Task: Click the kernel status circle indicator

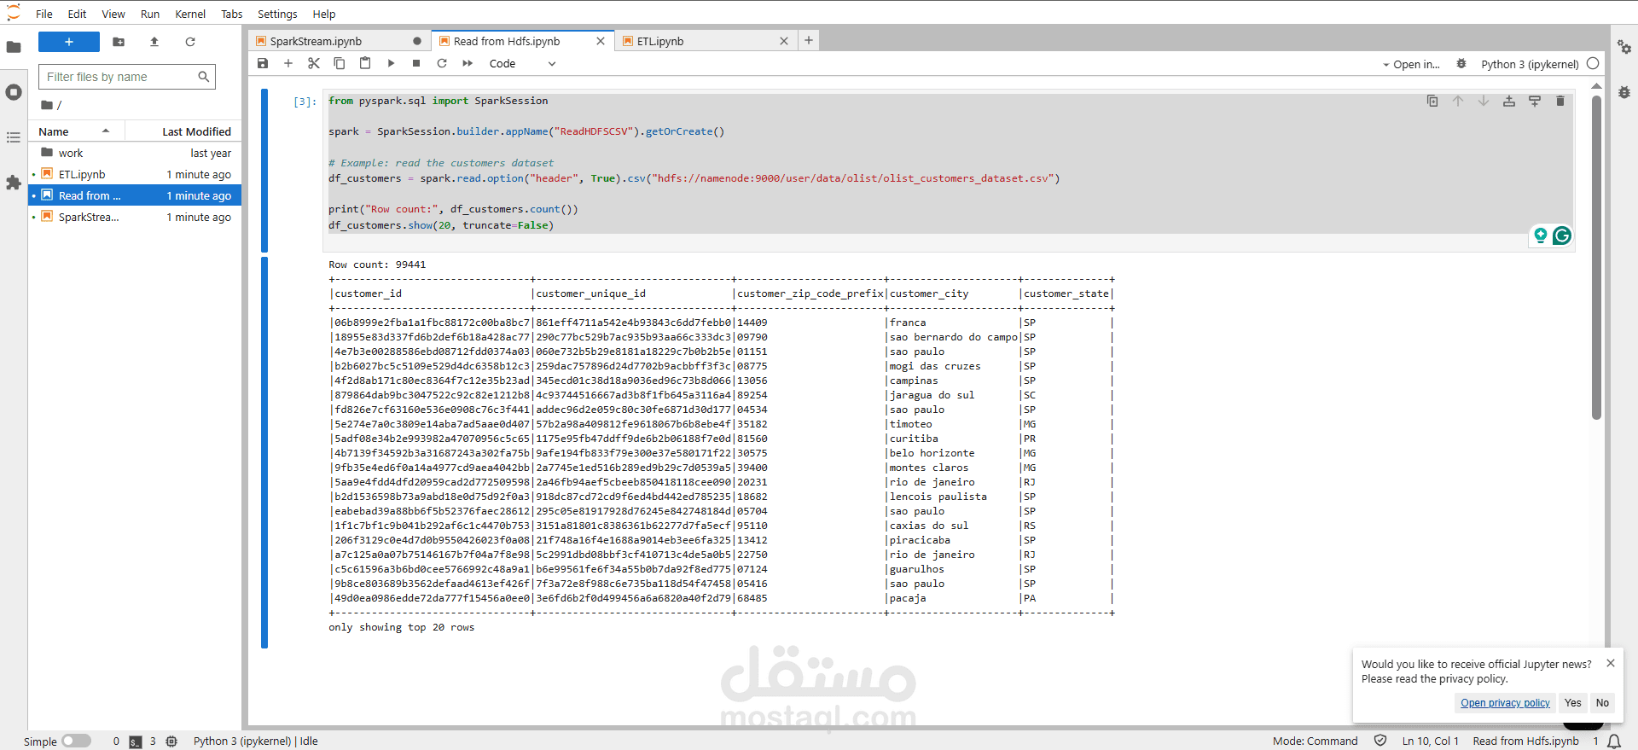Action: coord(1593,64)
